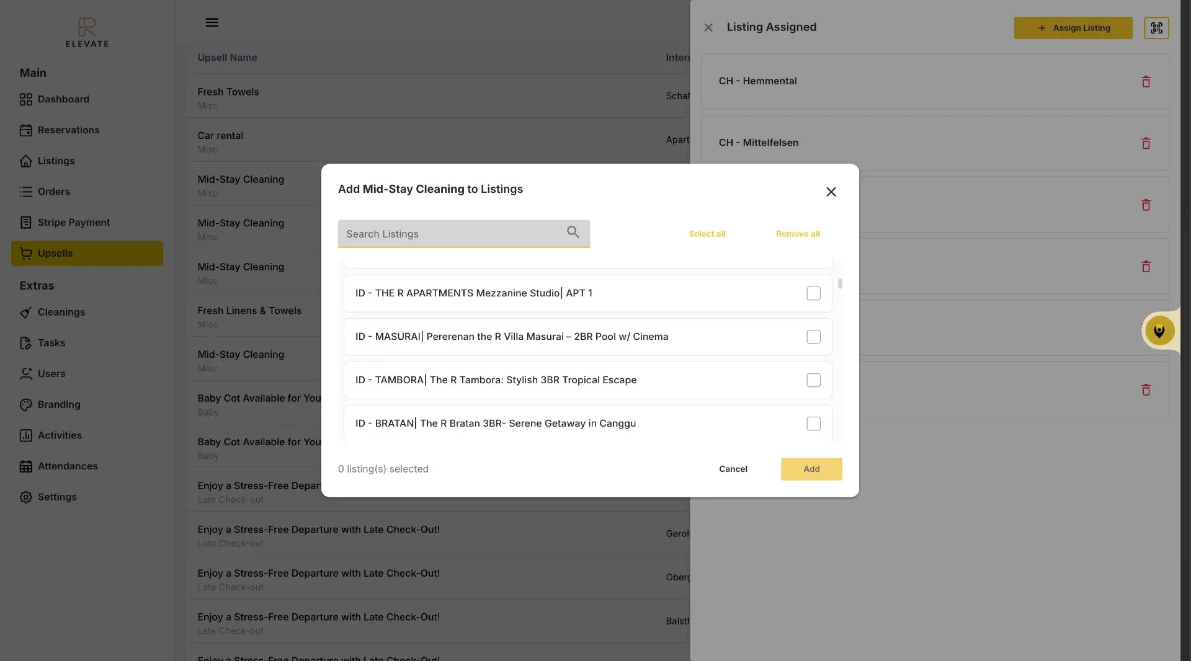Open Stripe Payment from the sidebar icon
This screenshot has width=1191, height=661.
point(26,222)
